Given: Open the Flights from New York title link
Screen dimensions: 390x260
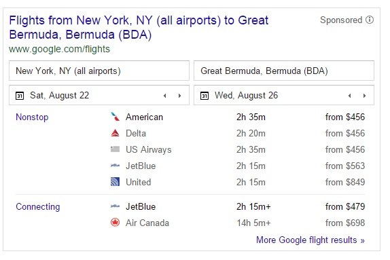Looking at the screenshot, I should coord(139,27).
